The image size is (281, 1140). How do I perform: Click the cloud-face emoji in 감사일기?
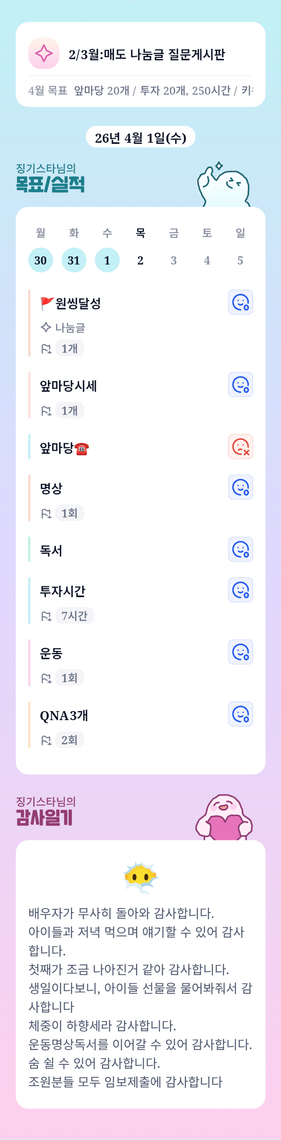point(140,878)
